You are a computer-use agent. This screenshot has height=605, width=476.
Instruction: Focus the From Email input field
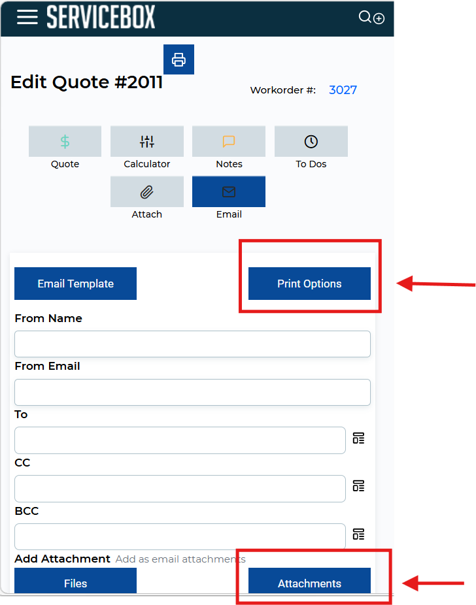pos(192,392)
